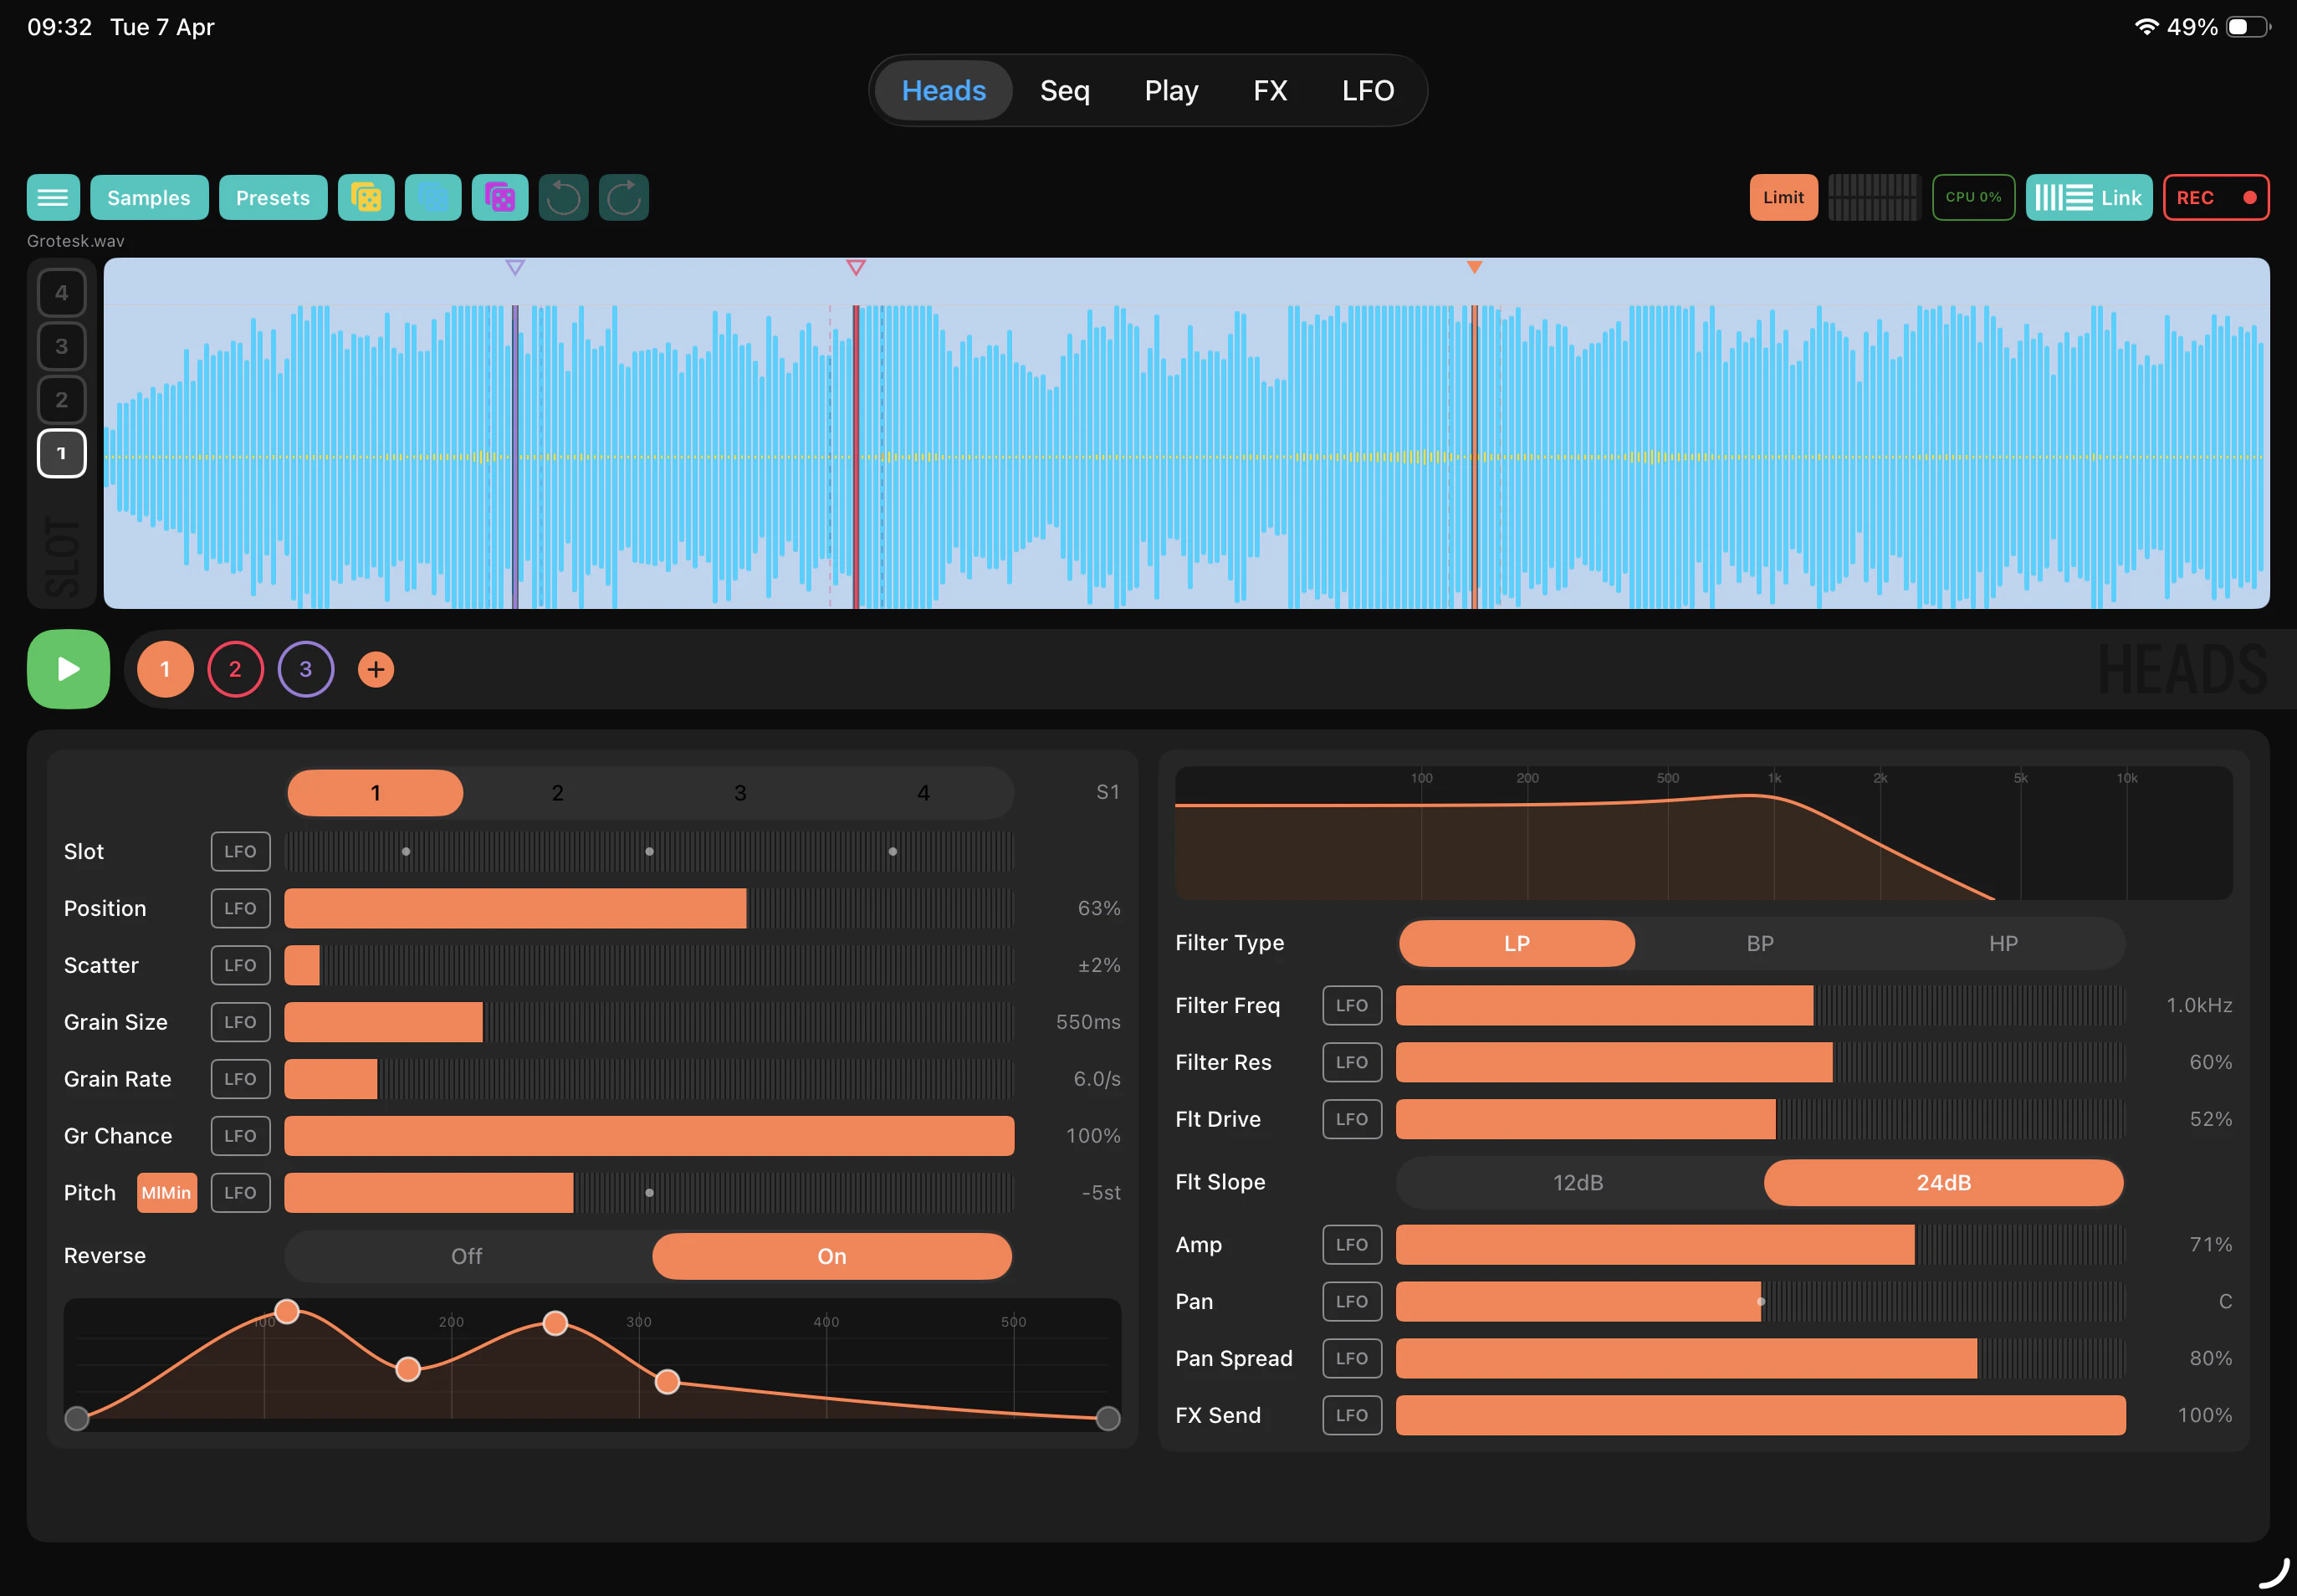The width and height of the screenshot is (2297, 1596).
Task: Open the hamburger menu
Action: coord(52,198)
